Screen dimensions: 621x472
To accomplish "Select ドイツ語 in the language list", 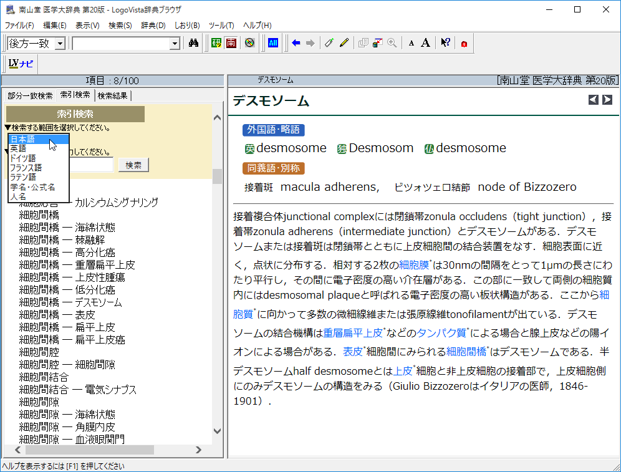I will [23, 158].
